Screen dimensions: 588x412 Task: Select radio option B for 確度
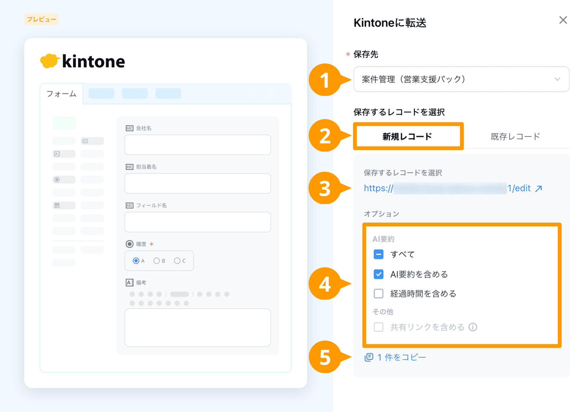(x=157, y=261)
